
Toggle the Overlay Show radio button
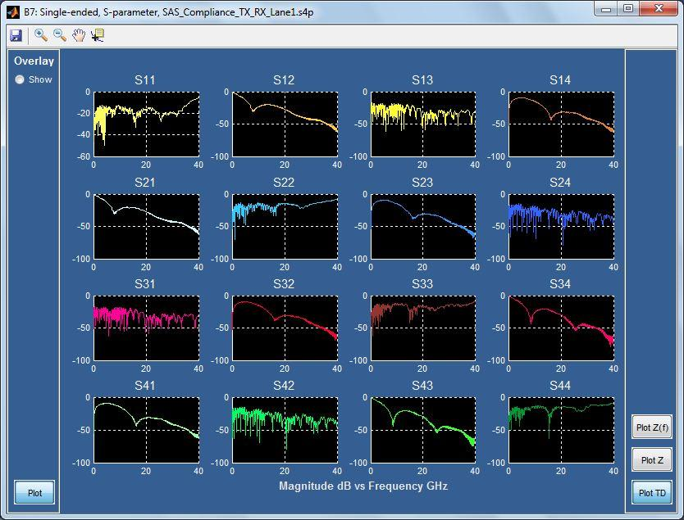[x=20, y=79]
